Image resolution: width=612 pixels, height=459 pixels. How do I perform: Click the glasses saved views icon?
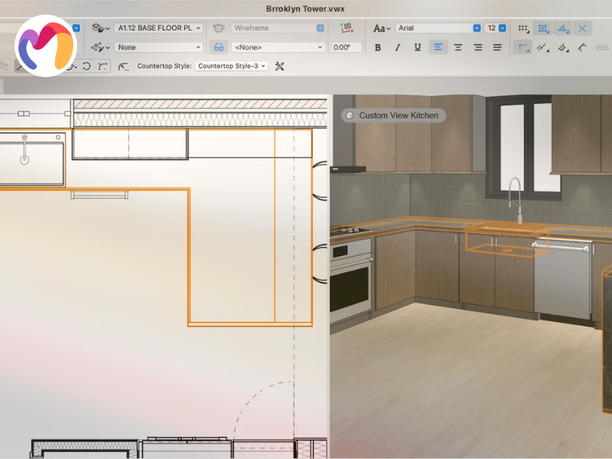click(x=219, y=47)
